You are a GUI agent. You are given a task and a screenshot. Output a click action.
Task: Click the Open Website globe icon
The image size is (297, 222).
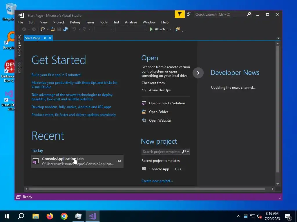point(144,121)
